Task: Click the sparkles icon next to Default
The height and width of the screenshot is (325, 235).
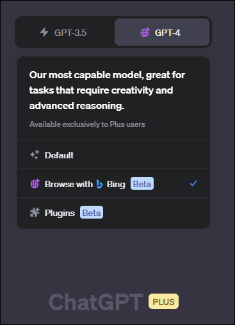Action: coord(35,154)
